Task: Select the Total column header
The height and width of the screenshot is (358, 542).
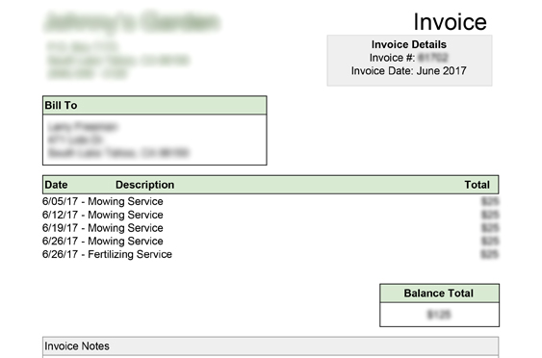Action: point(477,185)
